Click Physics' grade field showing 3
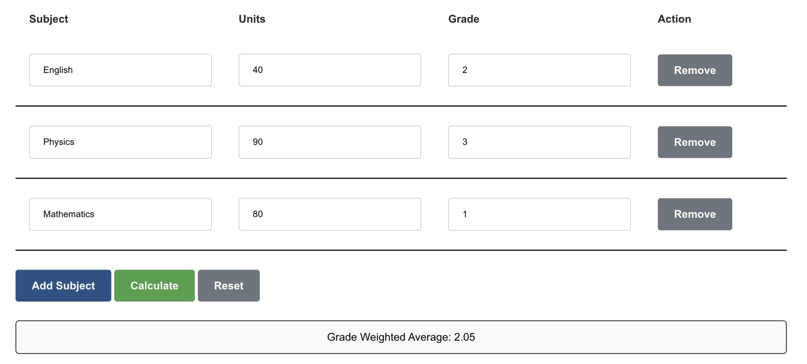Image resolution: width=807 pixels, height=364 pixels. coord(539,142)
